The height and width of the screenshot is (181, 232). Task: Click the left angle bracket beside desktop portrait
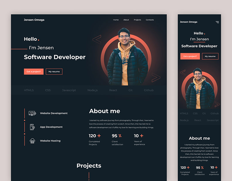[x=97, y=40]
